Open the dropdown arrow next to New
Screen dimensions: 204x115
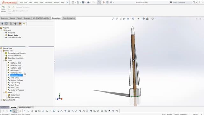click(x=75, y=2)
